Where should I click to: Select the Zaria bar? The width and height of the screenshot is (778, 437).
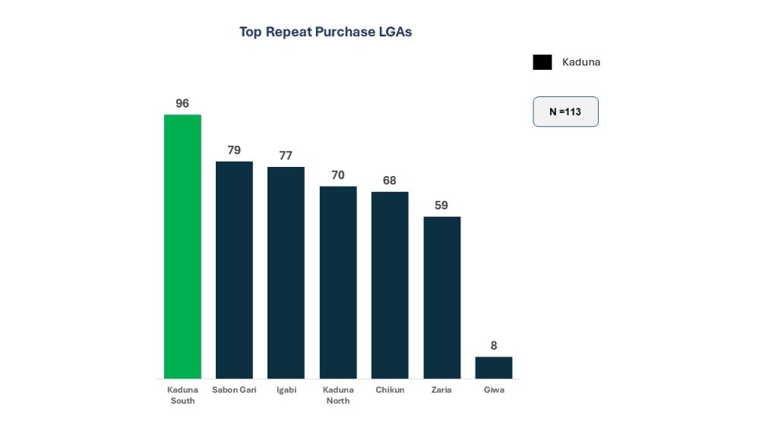click(x=441, y=297)
